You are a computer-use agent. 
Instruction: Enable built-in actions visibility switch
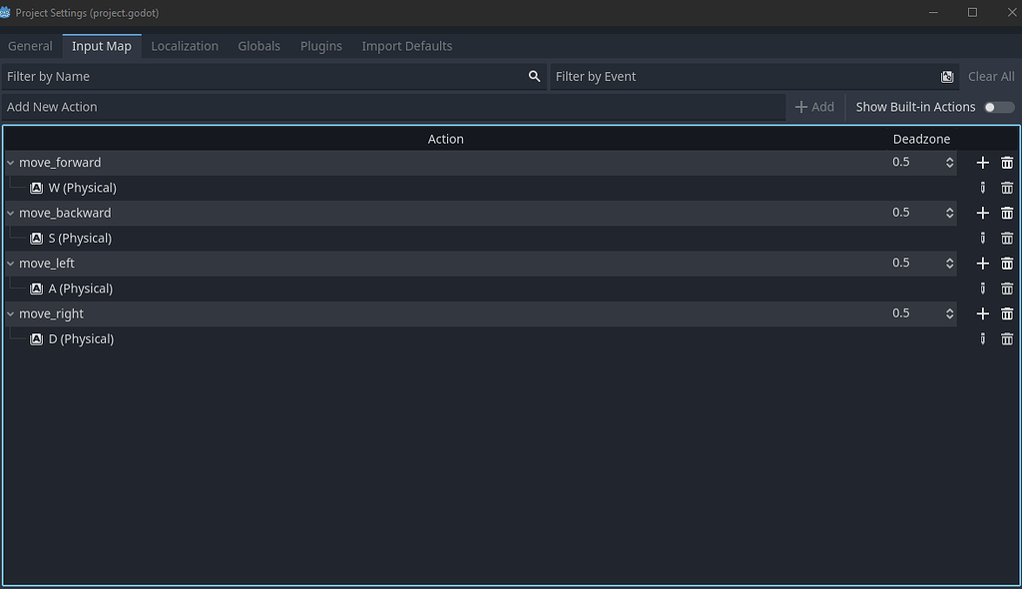997,107
